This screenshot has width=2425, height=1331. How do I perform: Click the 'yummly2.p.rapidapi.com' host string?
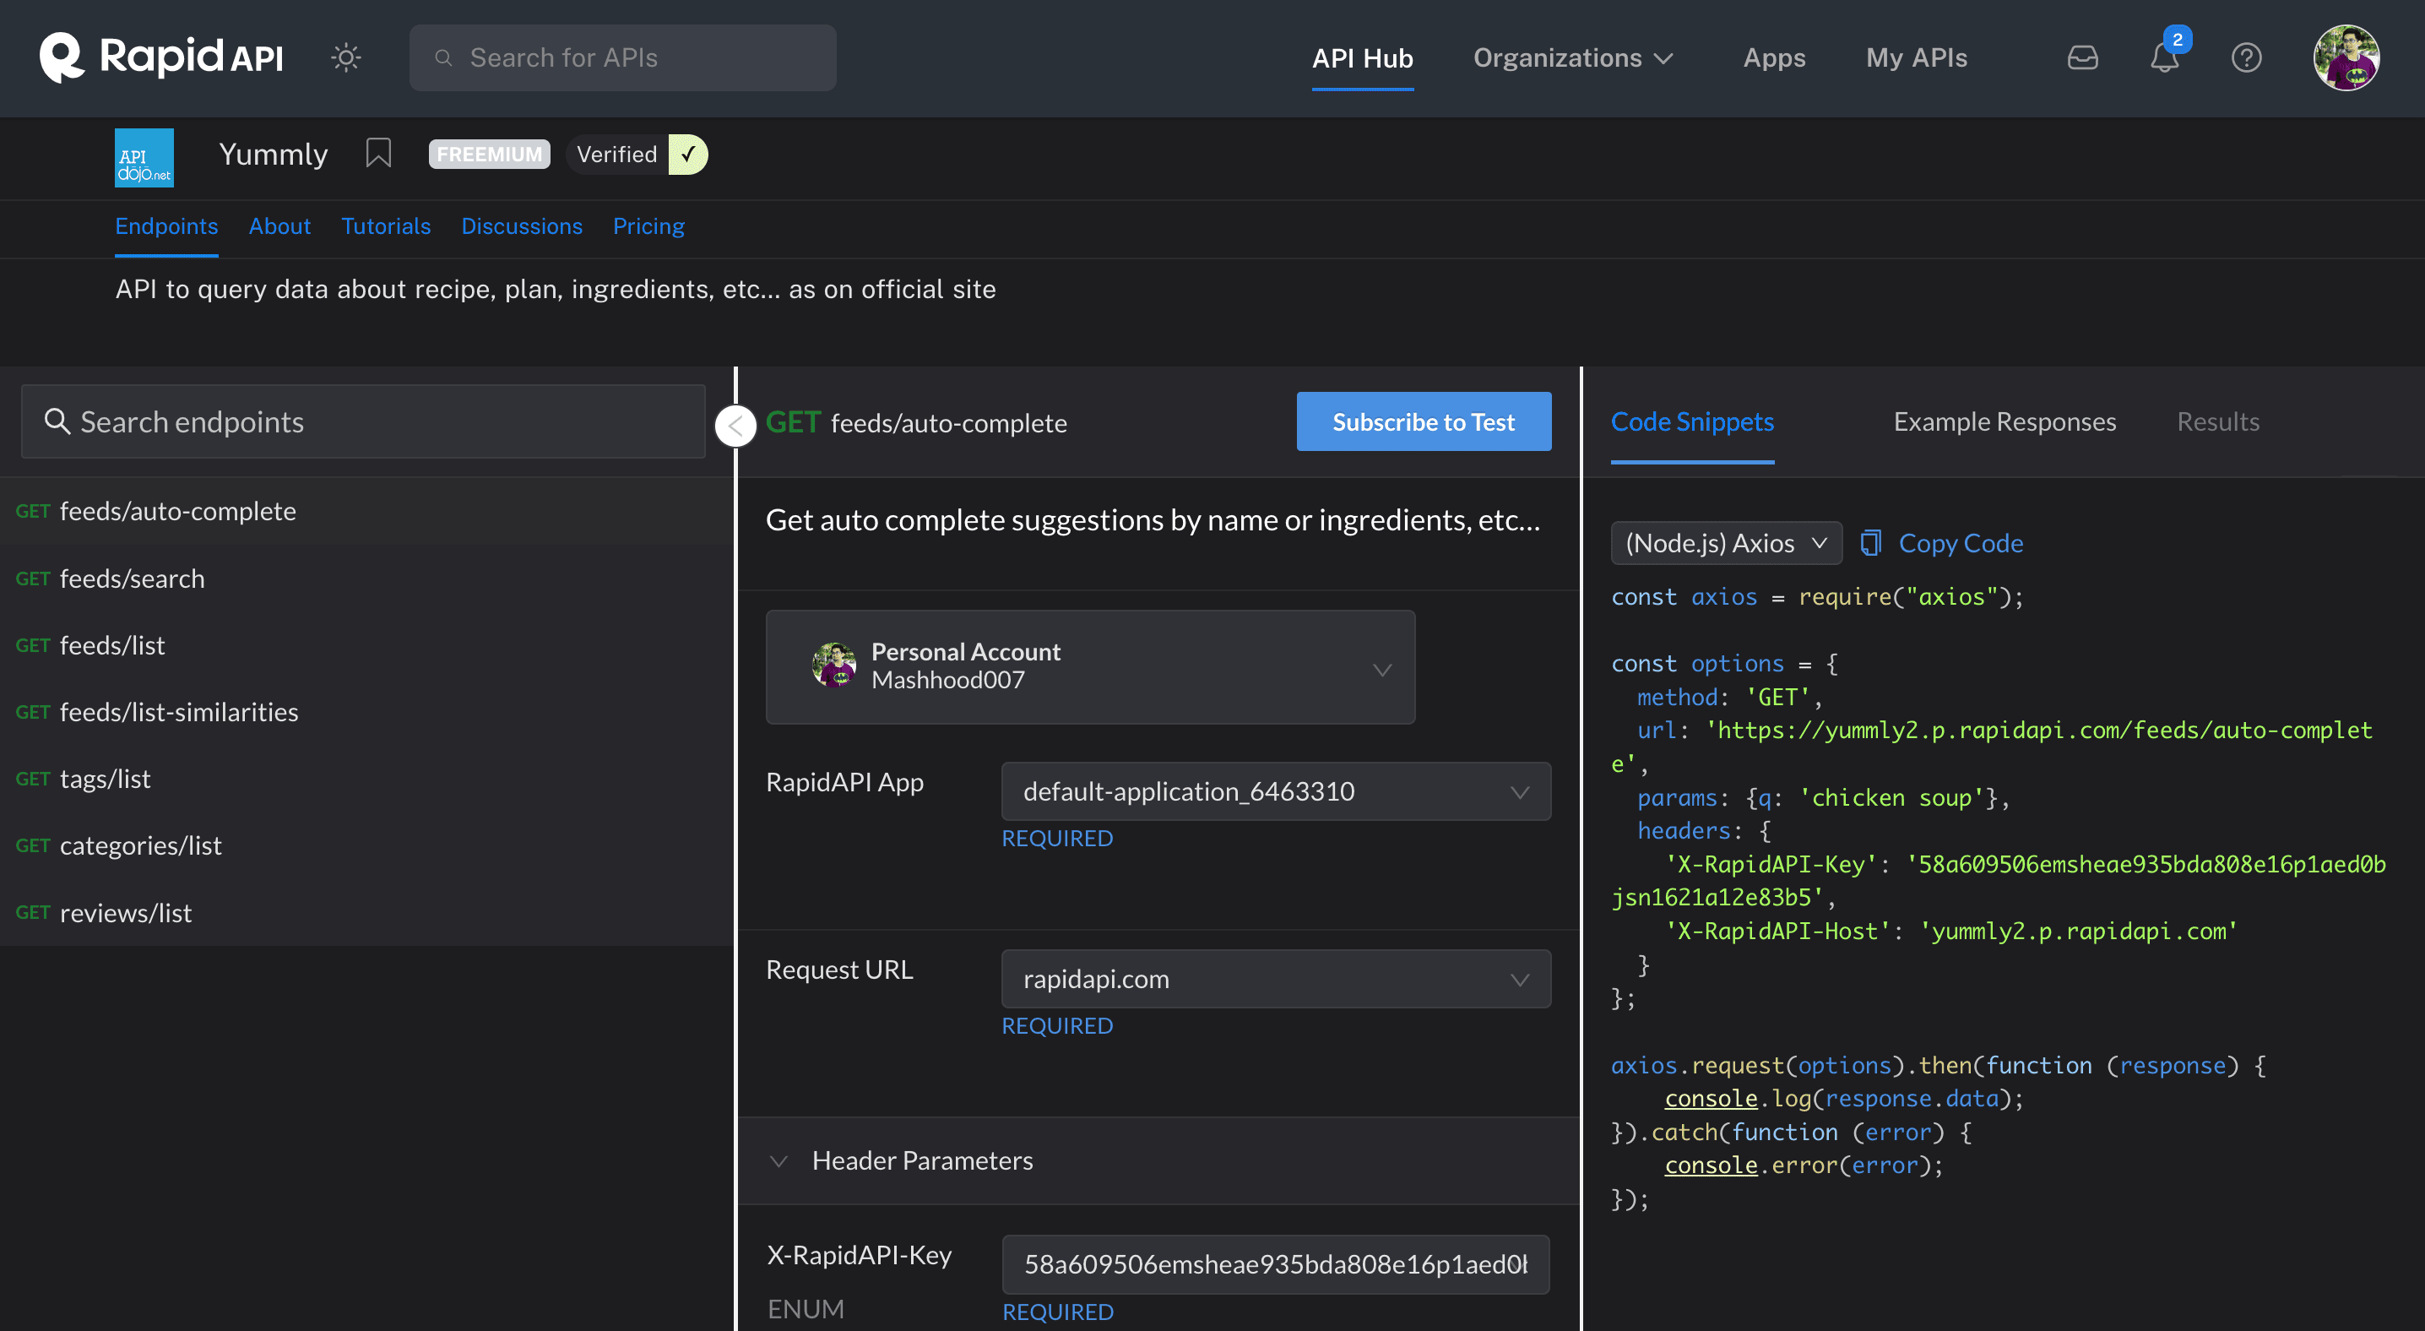point(2078,931)
